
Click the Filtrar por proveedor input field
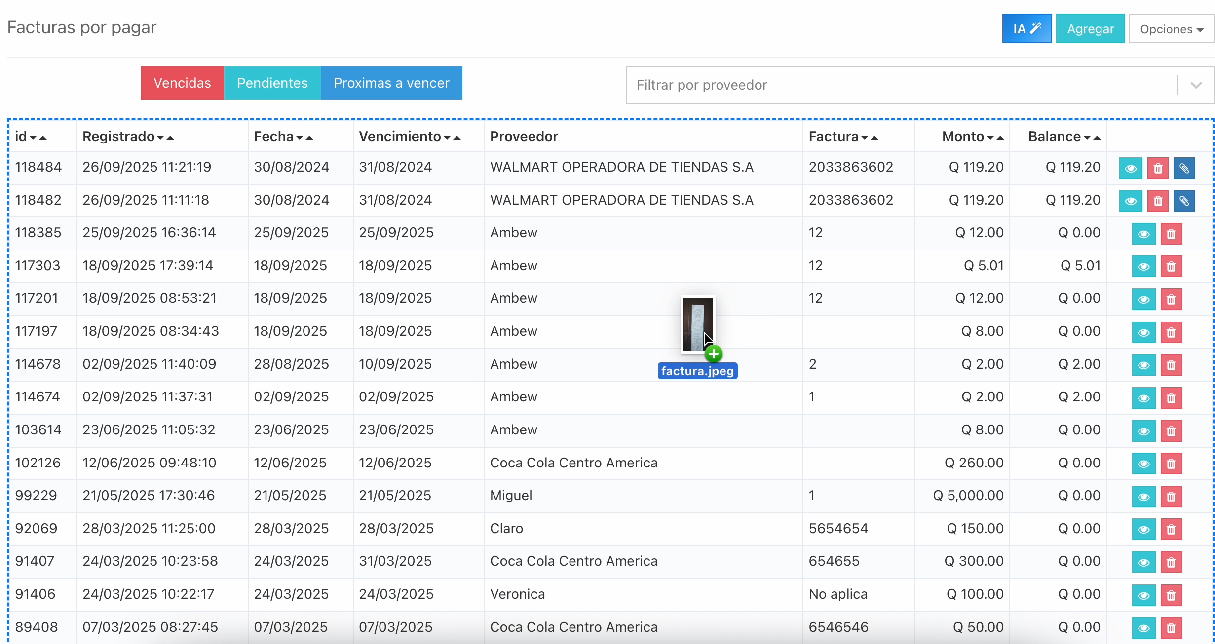click(902, 85)
